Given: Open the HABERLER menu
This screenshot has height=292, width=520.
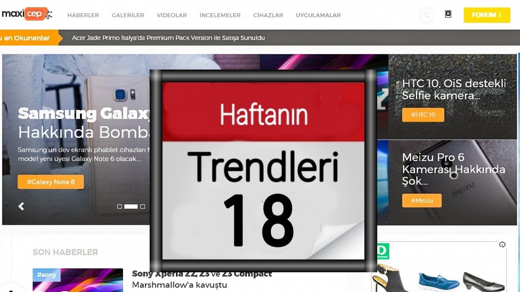Looking at the screenshot, I should click(x=83, y=15).
